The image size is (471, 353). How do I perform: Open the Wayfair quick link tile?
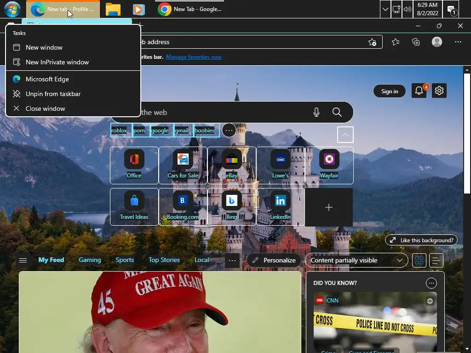click(x=329, y=165)
